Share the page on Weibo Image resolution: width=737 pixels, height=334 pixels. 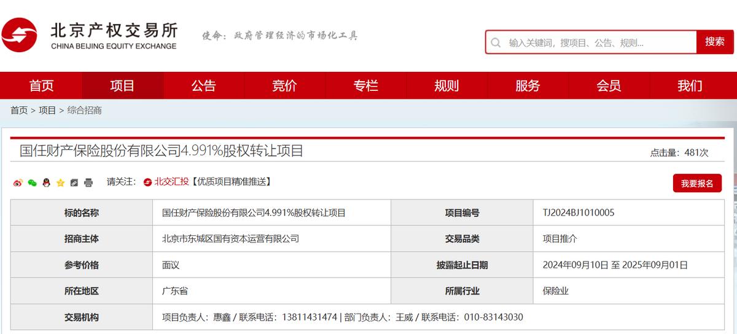17,182
